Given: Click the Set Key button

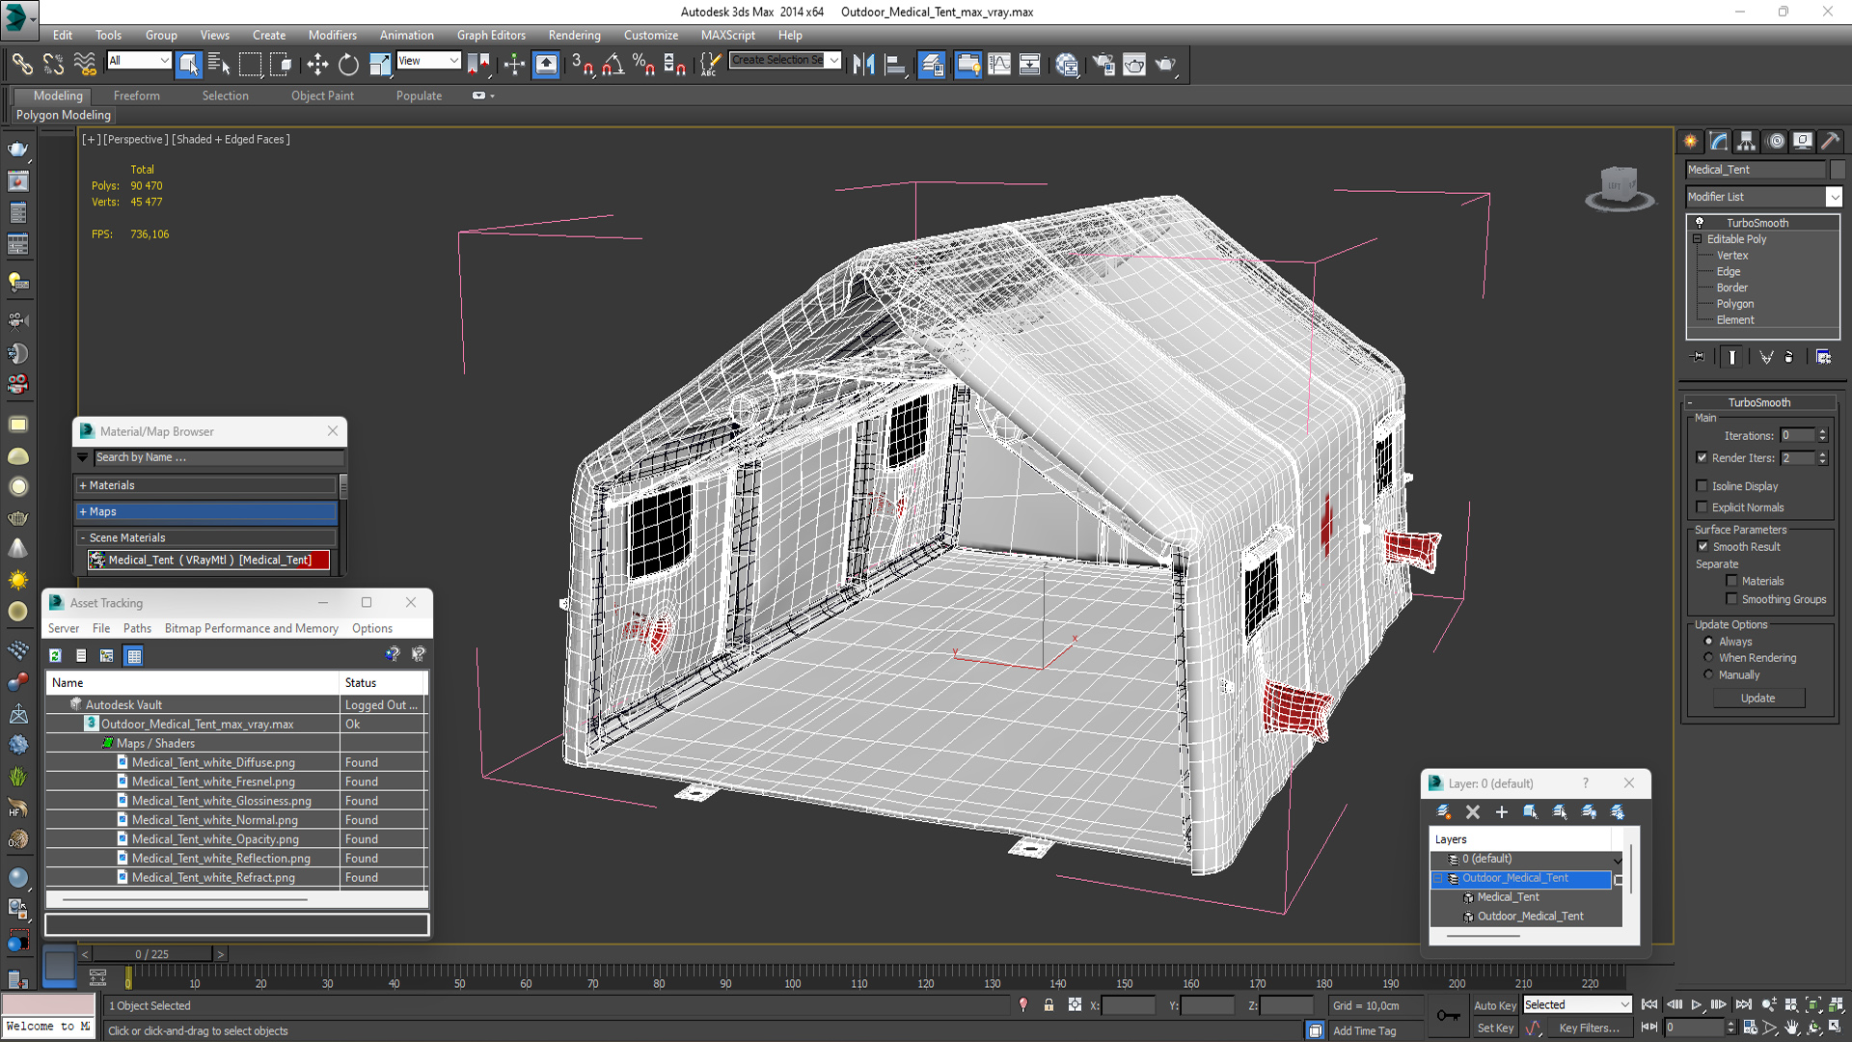Looking at the screenshot, I should [x=1495, y=1028].
